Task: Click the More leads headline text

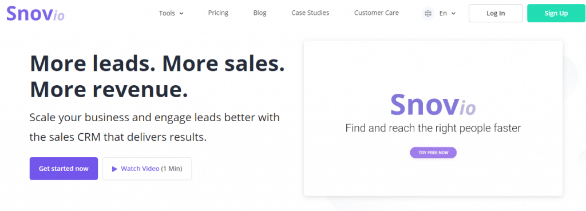Action: (157, 77)
